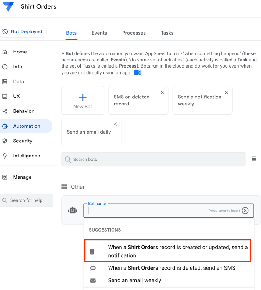The width and height of the screenshot is (261, 290).
Task: Go to Security settings
Action: 23,141
